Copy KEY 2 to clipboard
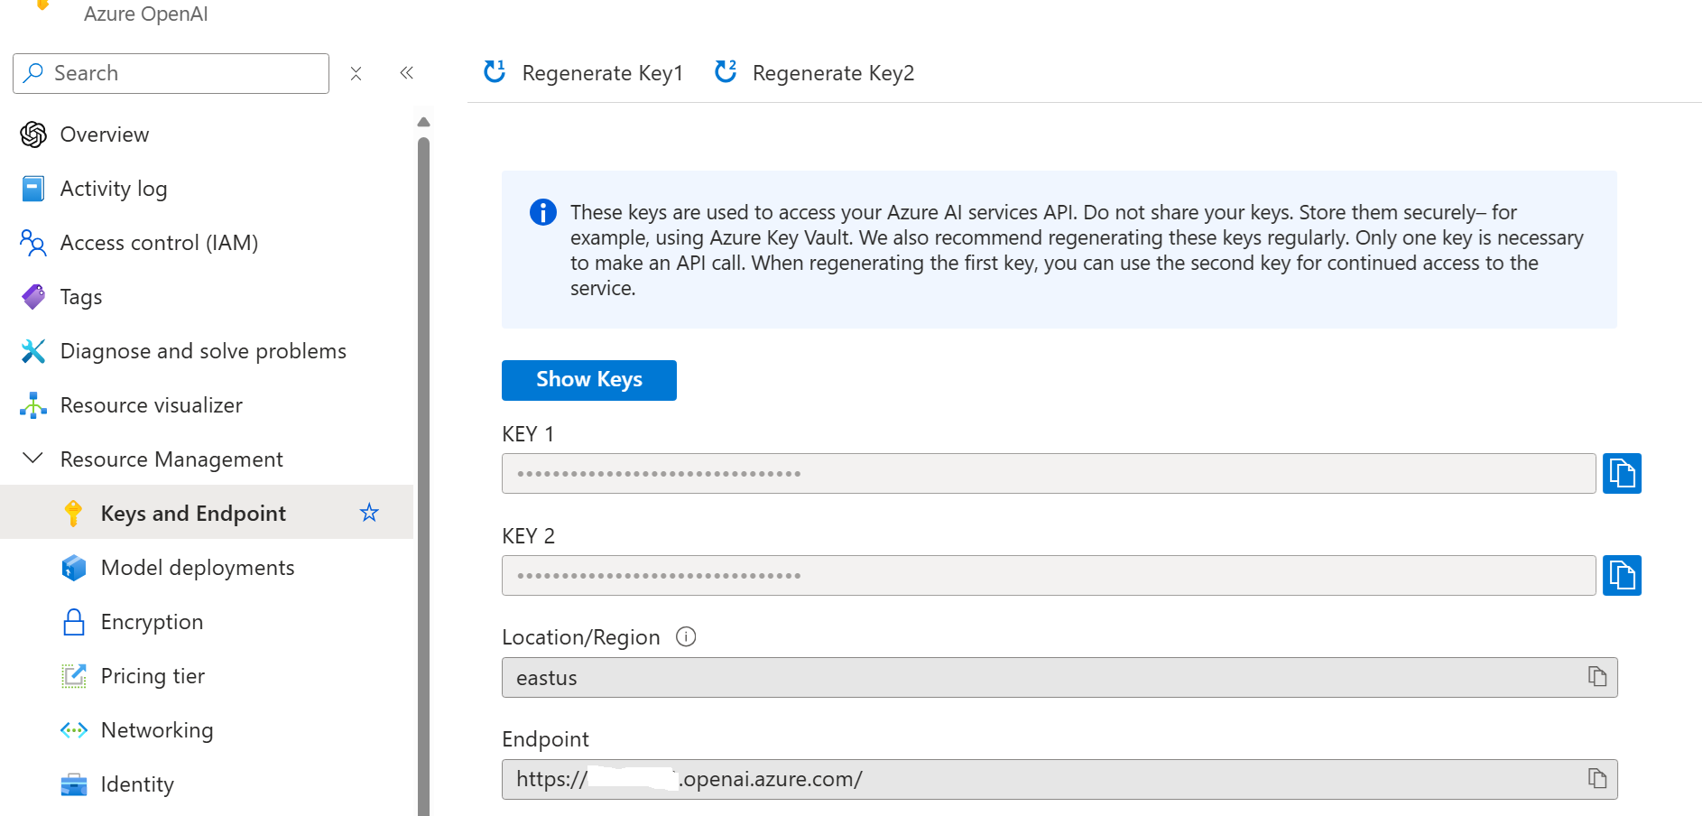This screenshot has height=816, width=1702. pos(1622,576)
